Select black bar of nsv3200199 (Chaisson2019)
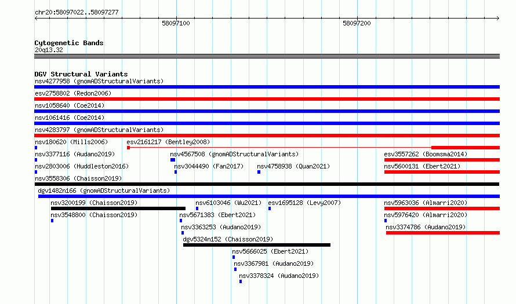The image size is (516, 304). [118, 208]
